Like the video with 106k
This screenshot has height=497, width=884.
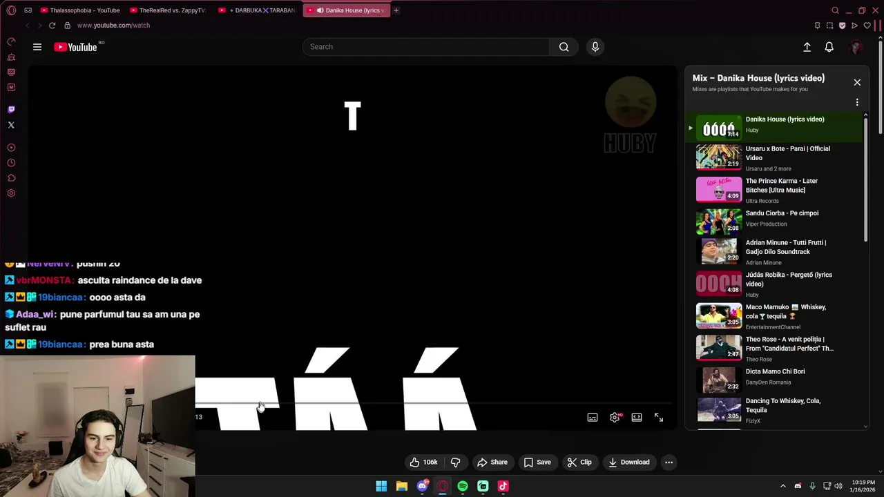point(423,462)
